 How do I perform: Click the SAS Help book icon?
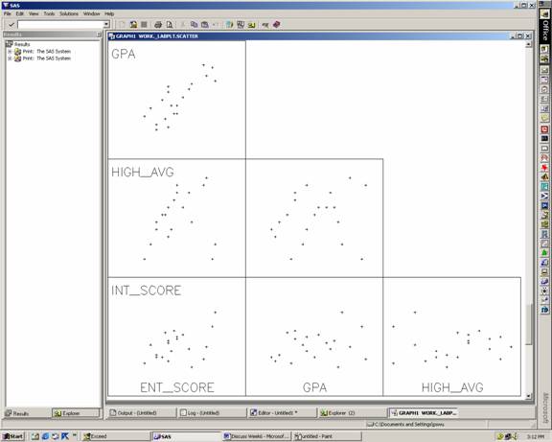click(x=277, y=24)
